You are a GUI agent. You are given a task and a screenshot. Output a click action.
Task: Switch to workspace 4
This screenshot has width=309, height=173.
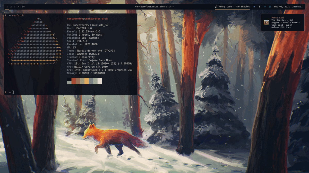[19, 7]
